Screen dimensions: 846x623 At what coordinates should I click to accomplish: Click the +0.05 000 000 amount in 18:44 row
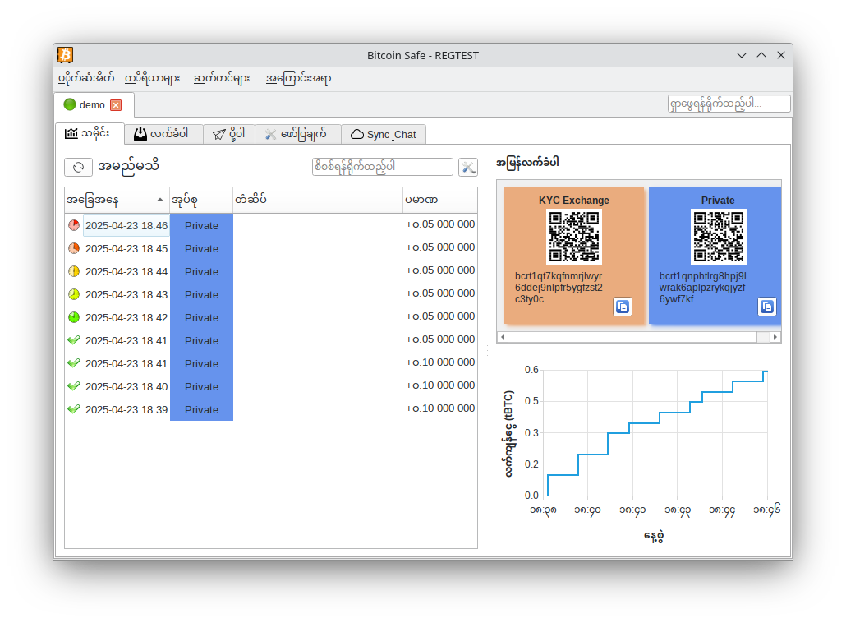[440, 270]
